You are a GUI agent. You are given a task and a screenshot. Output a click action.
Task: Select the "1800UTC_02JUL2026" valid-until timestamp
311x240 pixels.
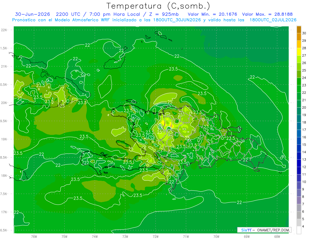[x=273, y=20]
